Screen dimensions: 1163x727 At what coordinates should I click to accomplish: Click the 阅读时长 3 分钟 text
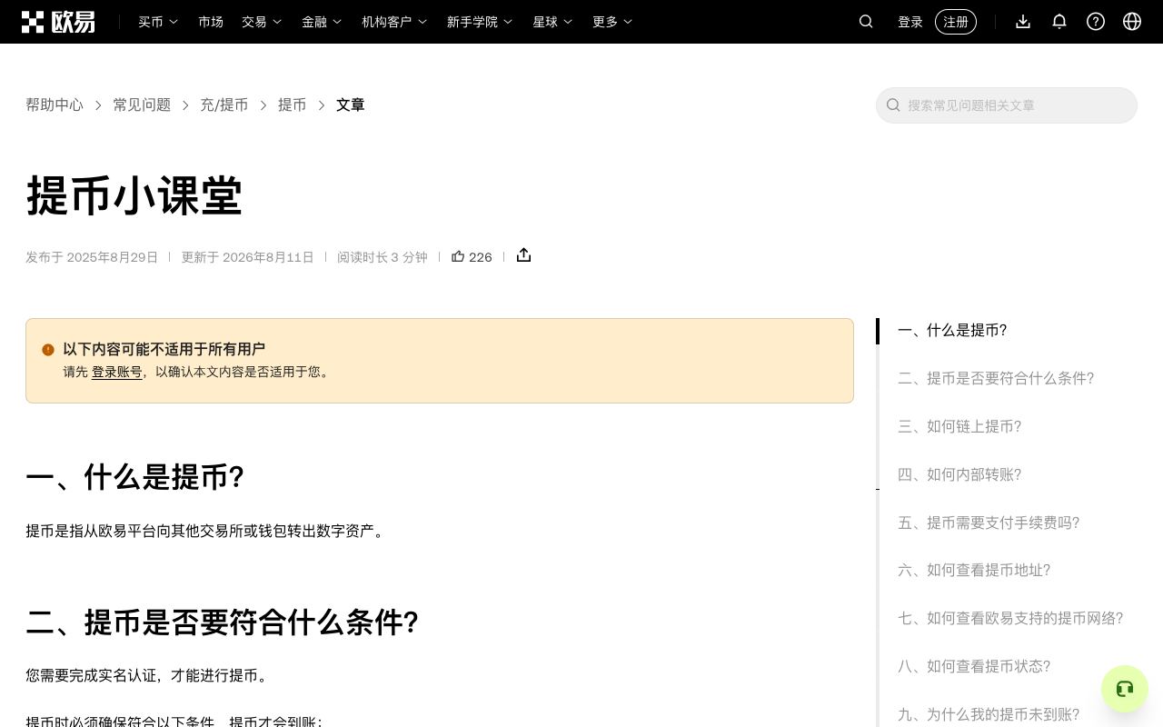tap(382, 257)
